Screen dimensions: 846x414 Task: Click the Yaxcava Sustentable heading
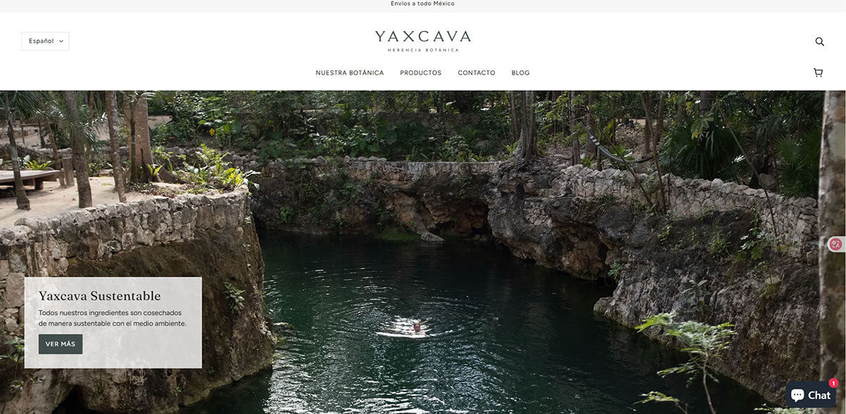pos(99,296)
